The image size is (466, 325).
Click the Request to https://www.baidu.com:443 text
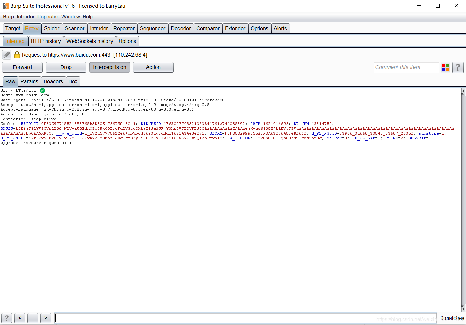pos(66,55)
